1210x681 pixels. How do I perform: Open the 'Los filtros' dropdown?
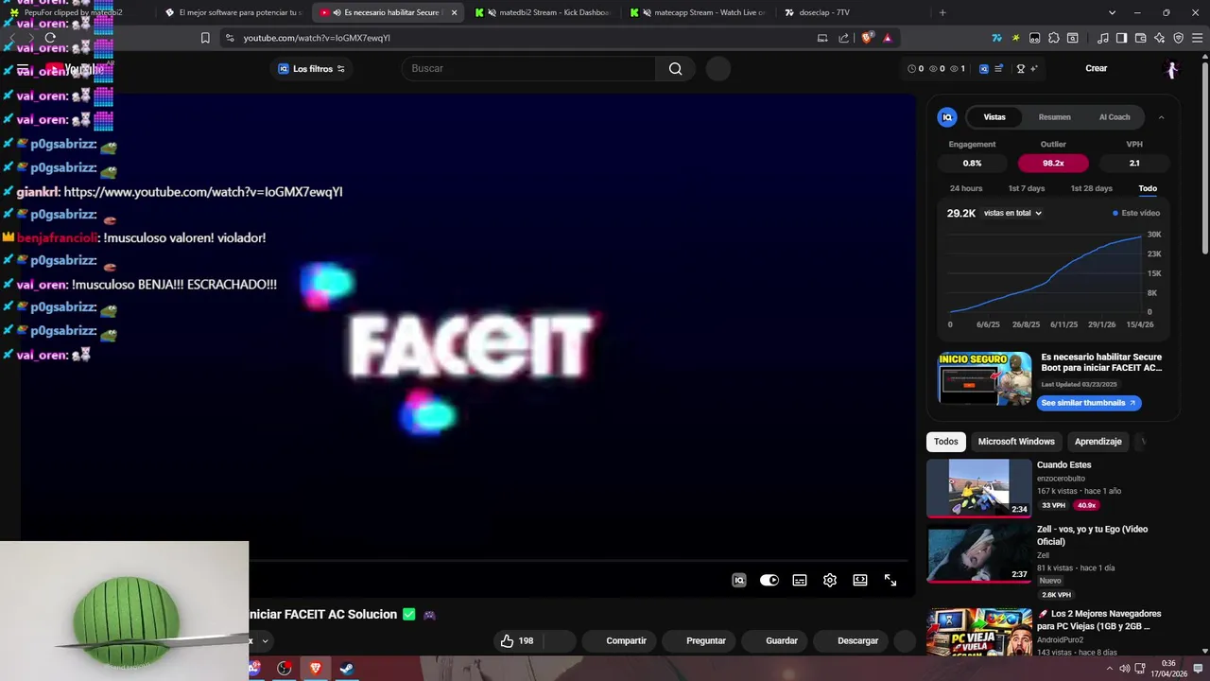(312, 68)
